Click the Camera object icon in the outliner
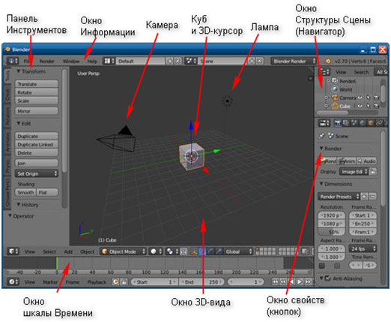 point(334,98)
